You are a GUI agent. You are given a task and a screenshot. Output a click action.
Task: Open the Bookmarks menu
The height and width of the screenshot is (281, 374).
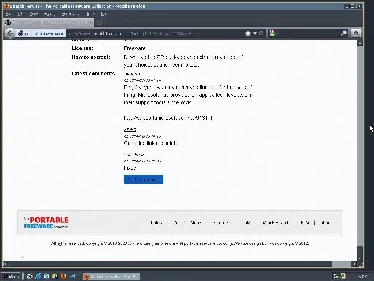coord(71,14)
